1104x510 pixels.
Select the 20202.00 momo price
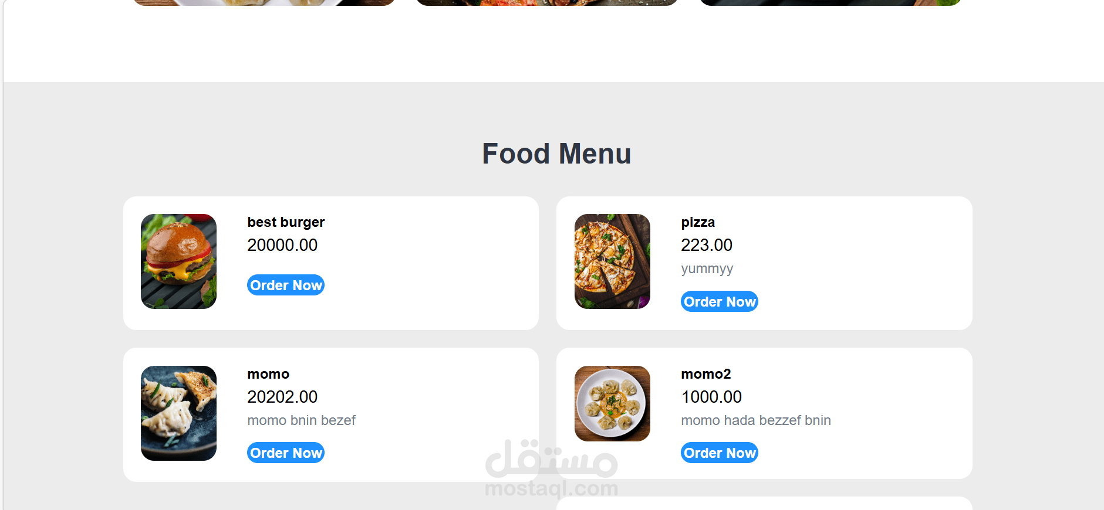pyautogui.click(x=282, y=397)
